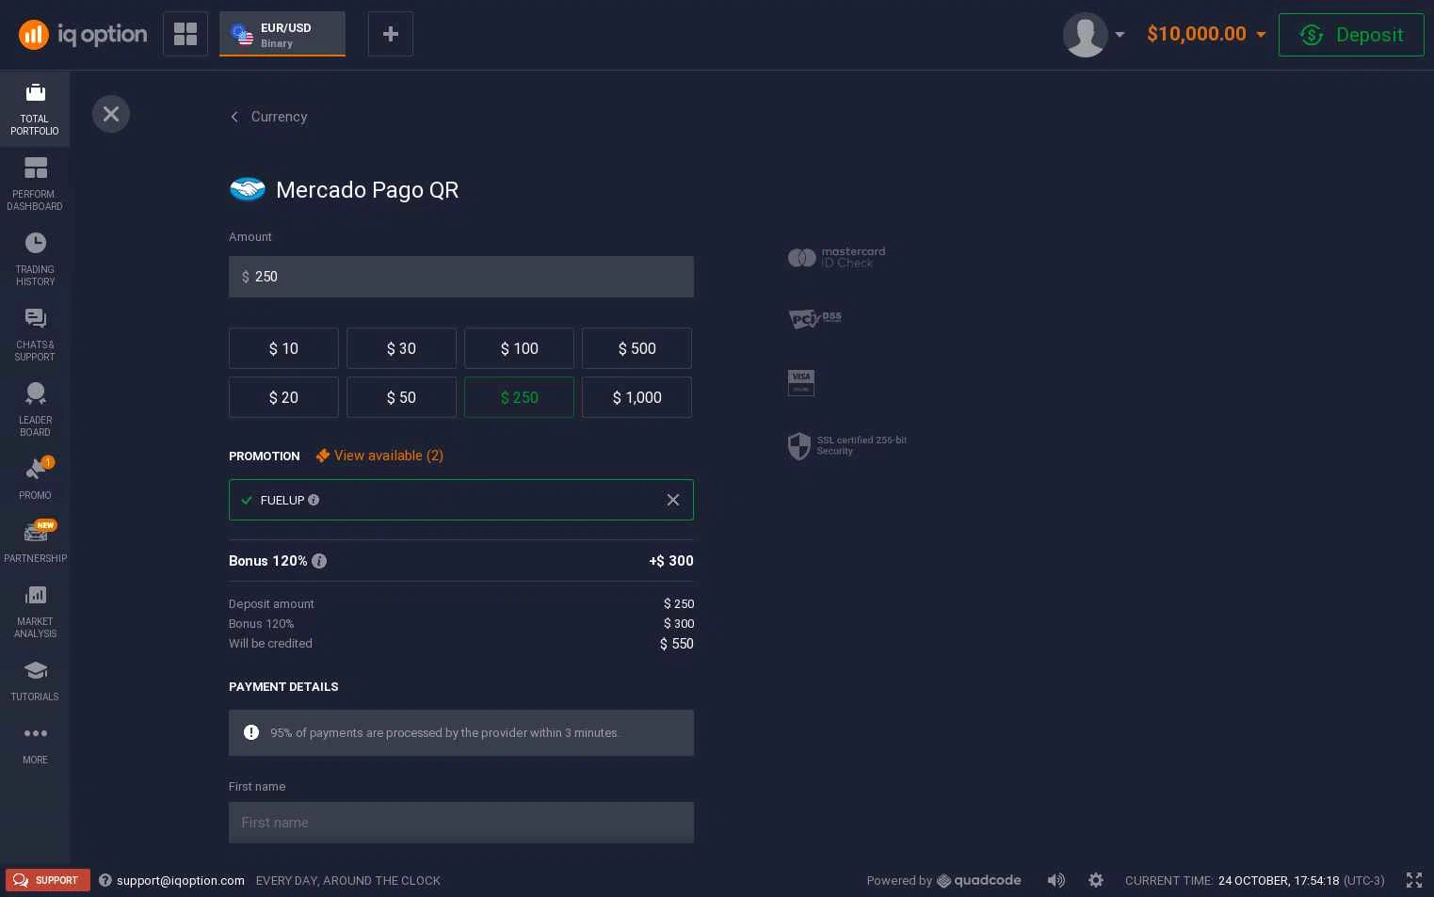Toggle sound with the speaker icon
Image resolution: width=1434 pixels, height=897 pixels.
click(1055, 880)
